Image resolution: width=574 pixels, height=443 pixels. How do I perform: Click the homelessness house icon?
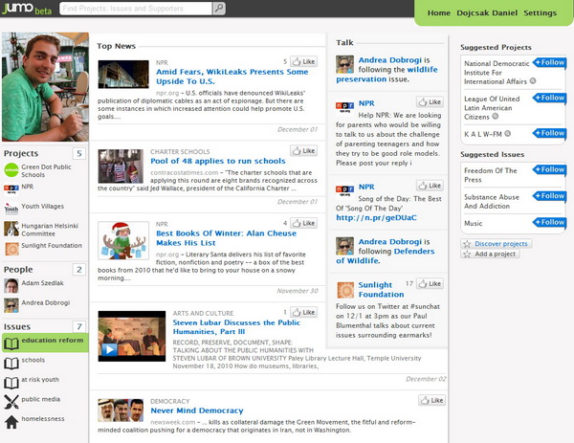click(11, 422)
